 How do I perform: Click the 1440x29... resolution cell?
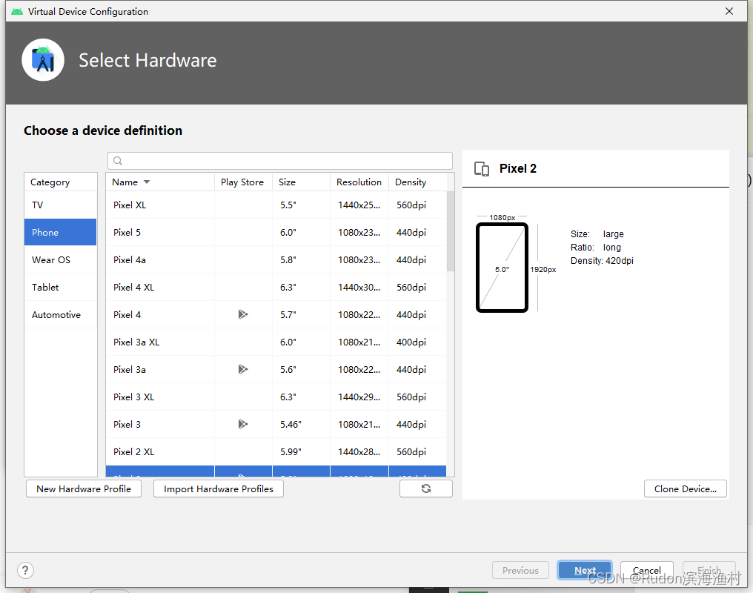(359, 397)
